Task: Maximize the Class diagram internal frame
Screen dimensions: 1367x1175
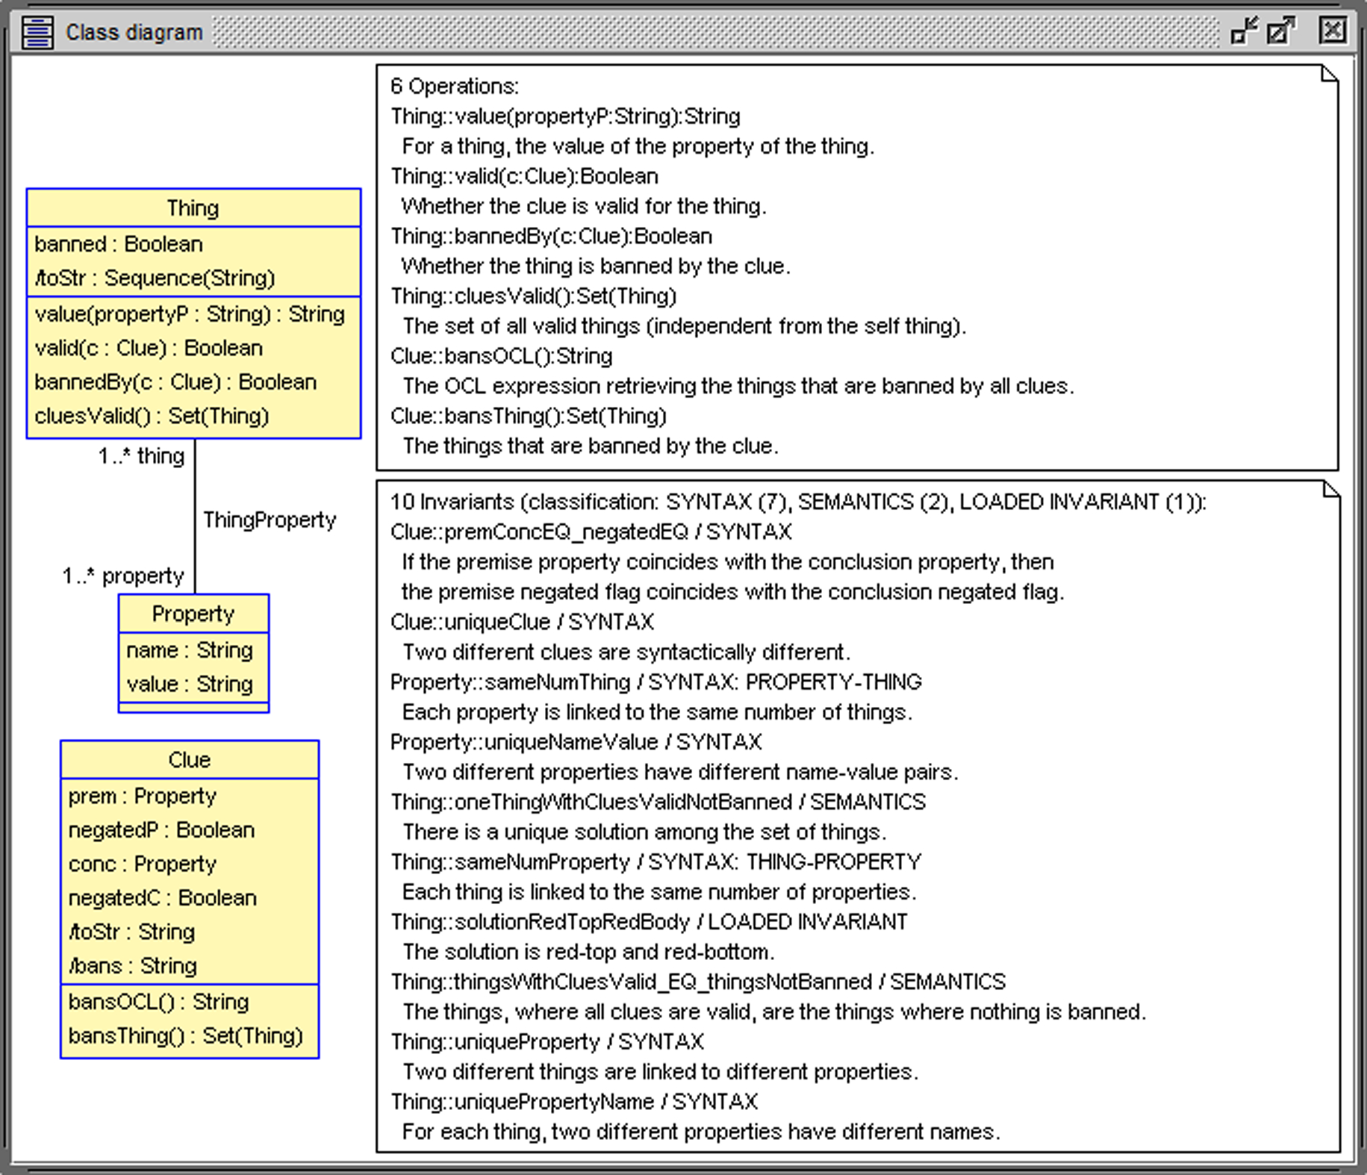Action: [1281, 31]
